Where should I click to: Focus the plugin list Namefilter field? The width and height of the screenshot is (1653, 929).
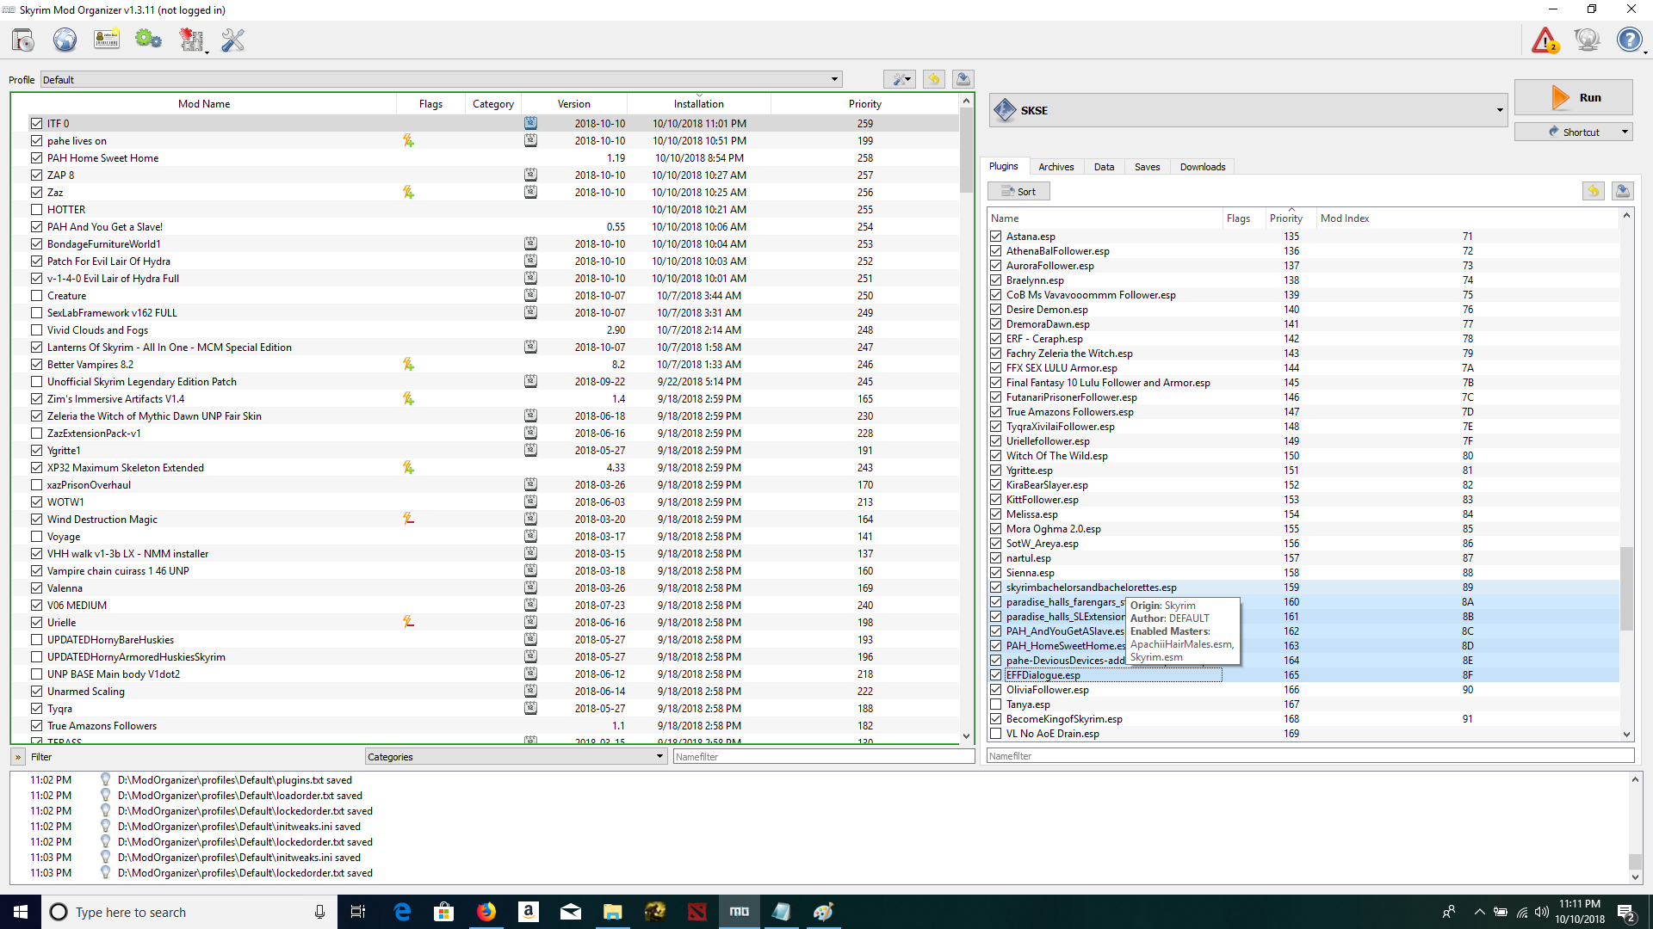pos(1309,755)
